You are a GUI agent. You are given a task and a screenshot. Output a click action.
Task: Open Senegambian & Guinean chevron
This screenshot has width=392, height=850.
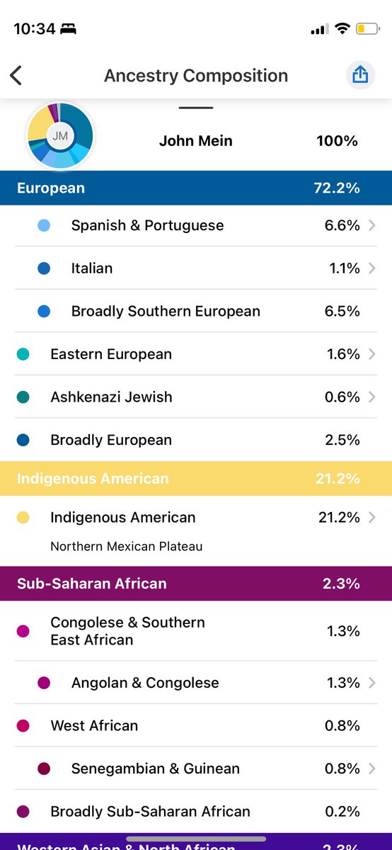pos(372,769)
